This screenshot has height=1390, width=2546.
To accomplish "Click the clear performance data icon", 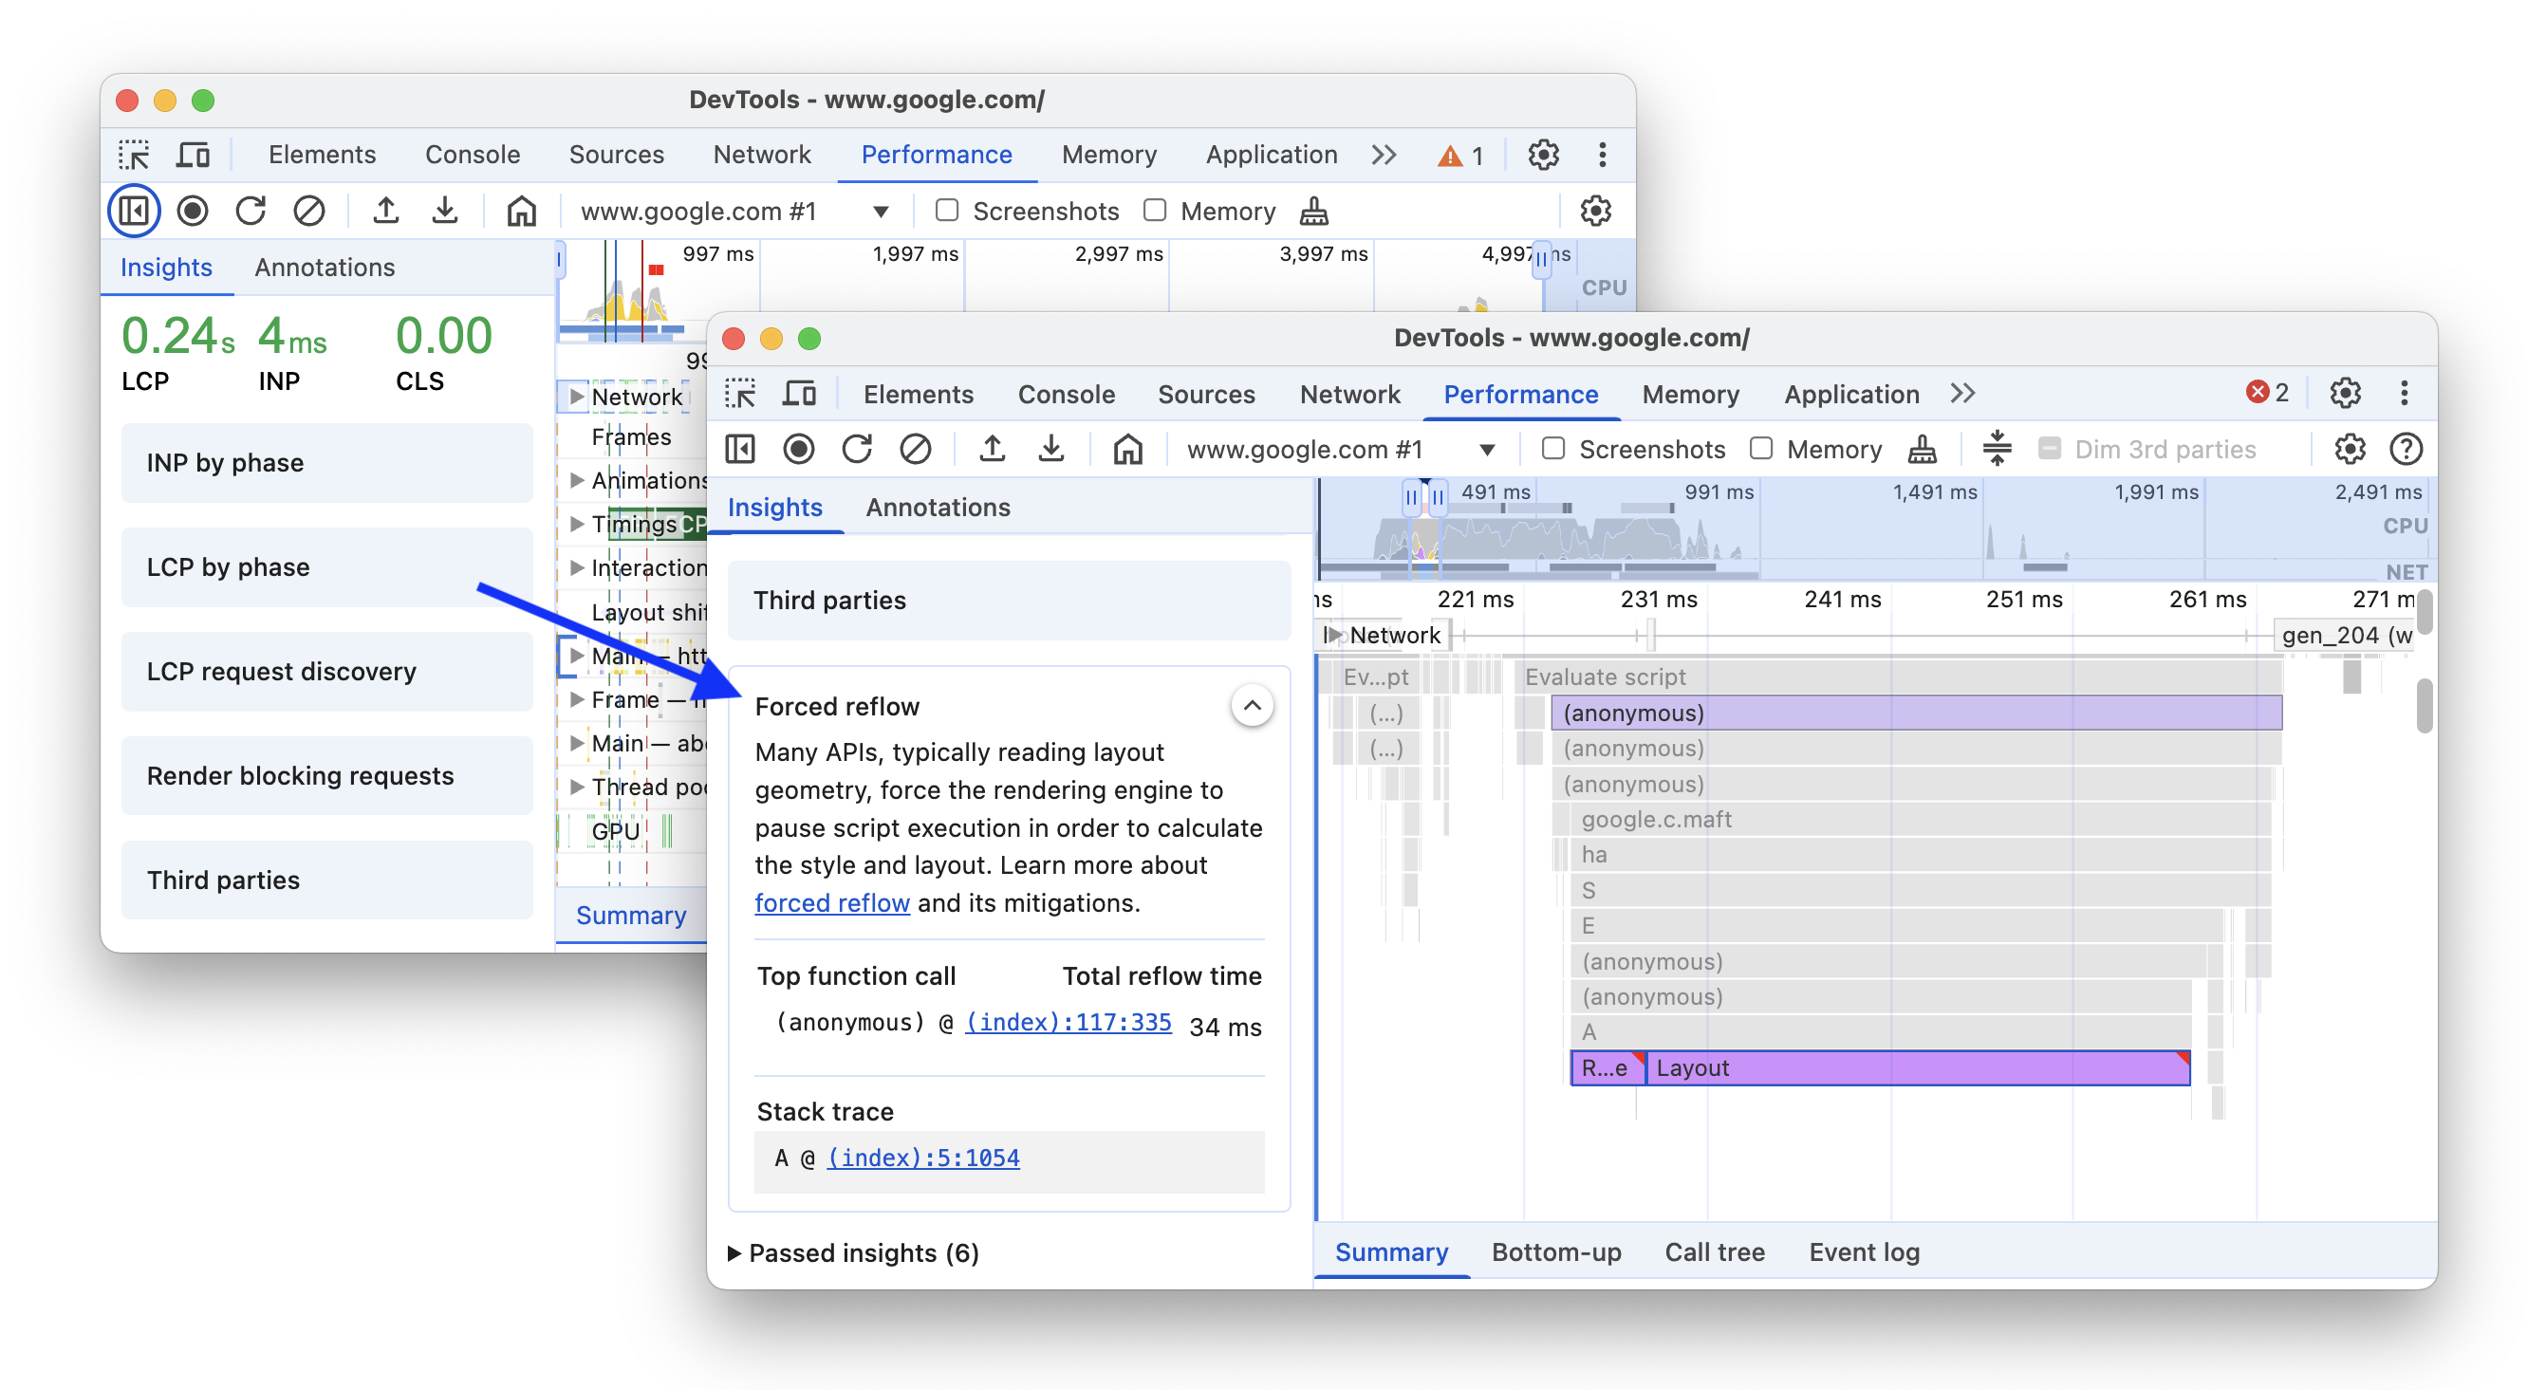I will tap(916, 449).
